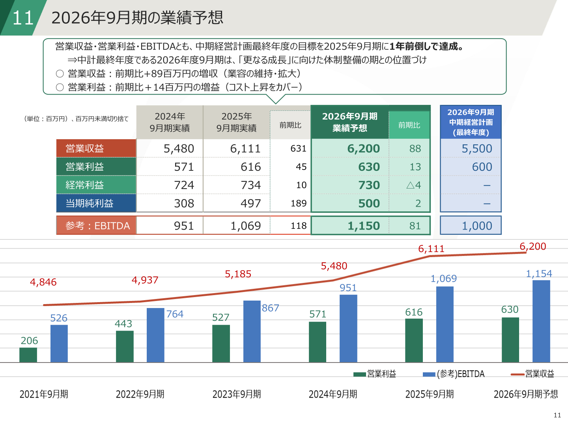Click the cell value 308
The height and width of the screenshot is (426, 568).
click(184, 204)
